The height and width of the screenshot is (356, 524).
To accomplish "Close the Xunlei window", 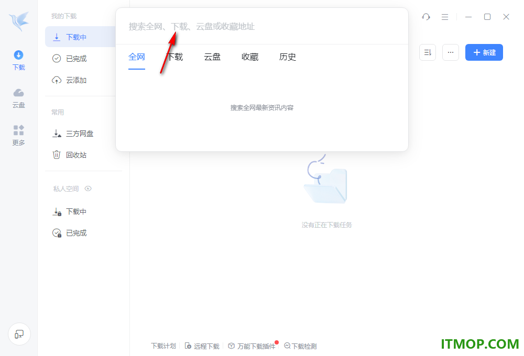I will coord(506,17).
